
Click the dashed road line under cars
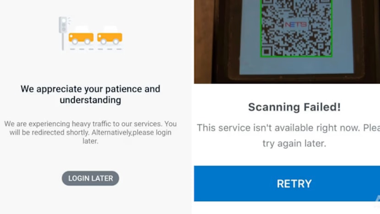[x=96, y=49]
